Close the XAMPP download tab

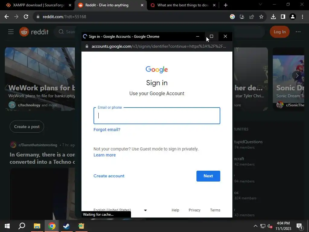70,5
